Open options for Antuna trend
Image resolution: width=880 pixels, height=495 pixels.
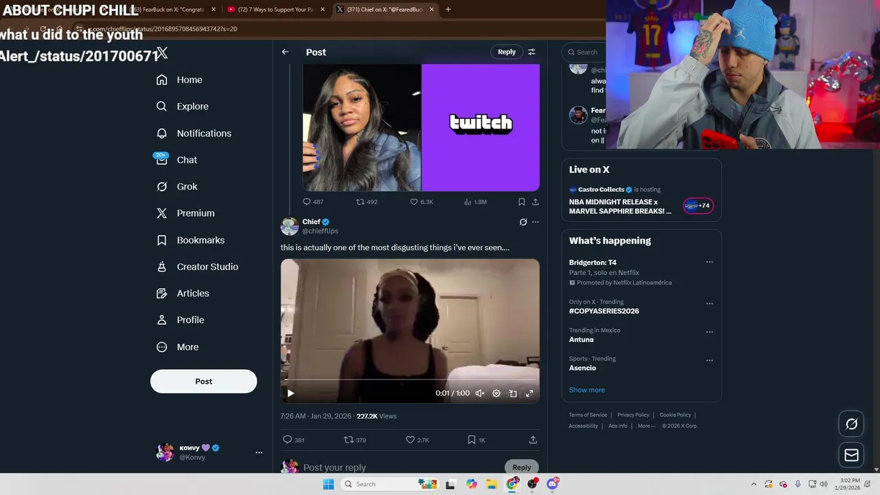709,331
